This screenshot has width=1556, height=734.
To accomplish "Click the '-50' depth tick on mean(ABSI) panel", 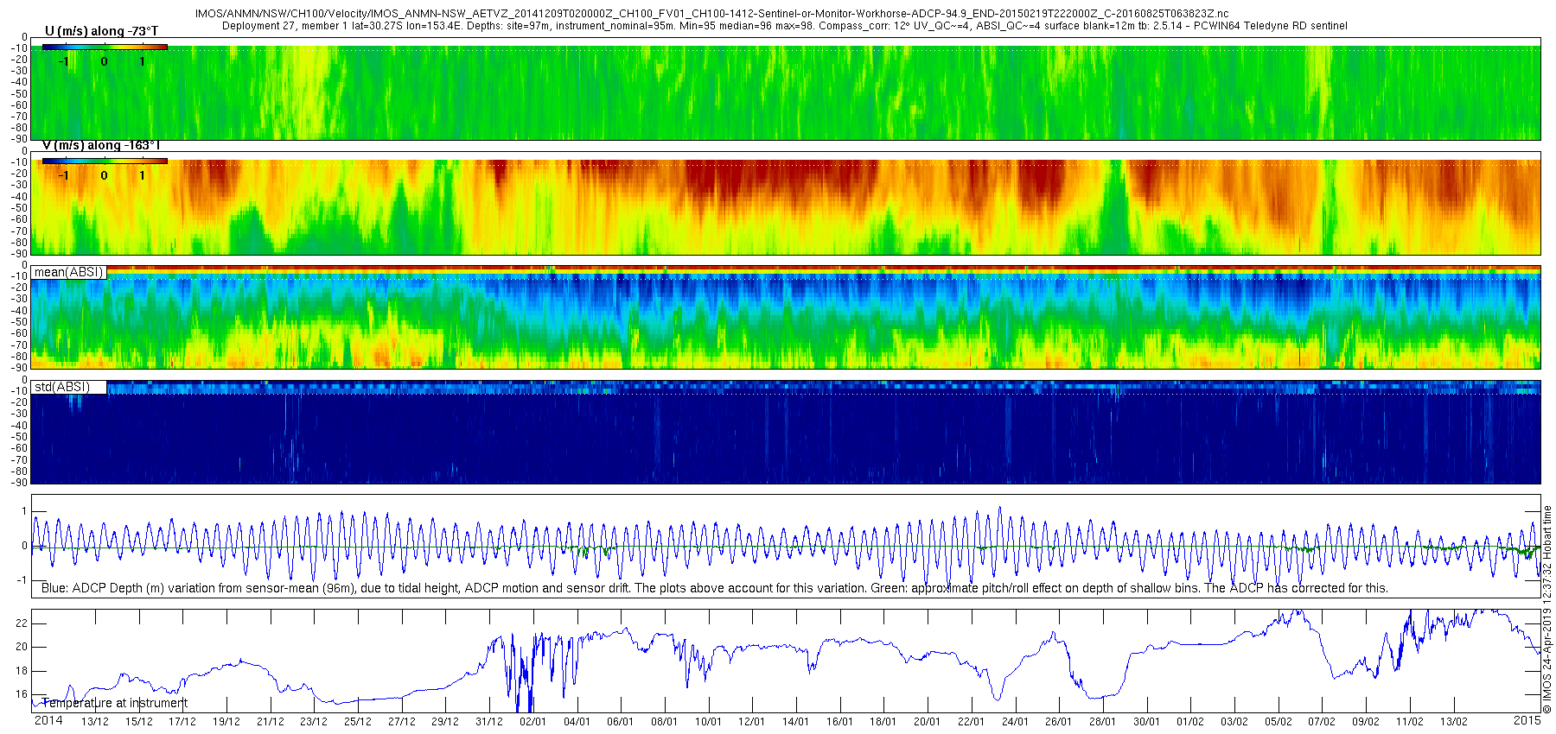I will 18,322.
